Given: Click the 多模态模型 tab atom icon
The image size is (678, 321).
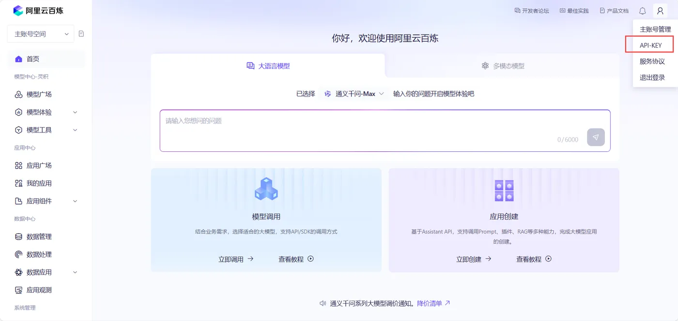Looking at the screenshot, I should pos(485,65).
